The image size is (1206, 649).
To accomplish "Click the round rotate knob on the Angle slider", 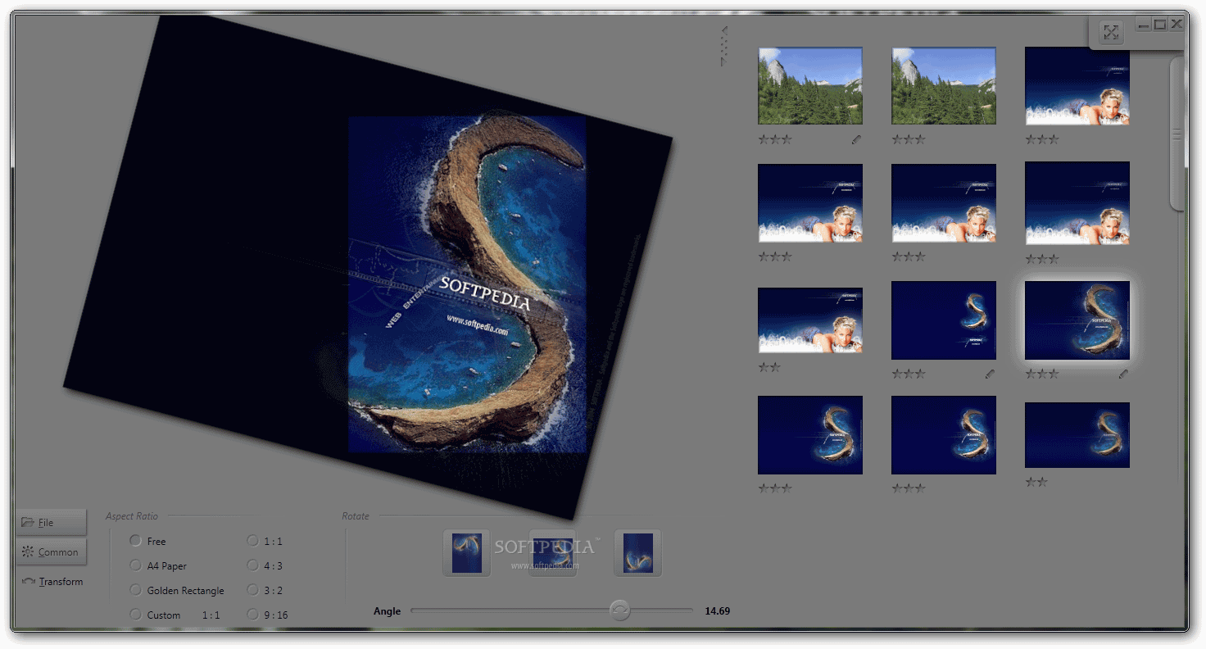I will coord(620,610).
